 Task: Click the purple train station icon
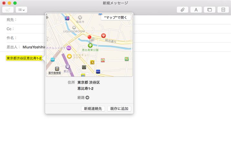[x=68, y=67]
